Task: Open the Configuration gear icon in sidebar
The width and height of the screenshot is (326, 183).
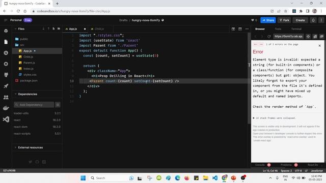Action: (6, 64)
